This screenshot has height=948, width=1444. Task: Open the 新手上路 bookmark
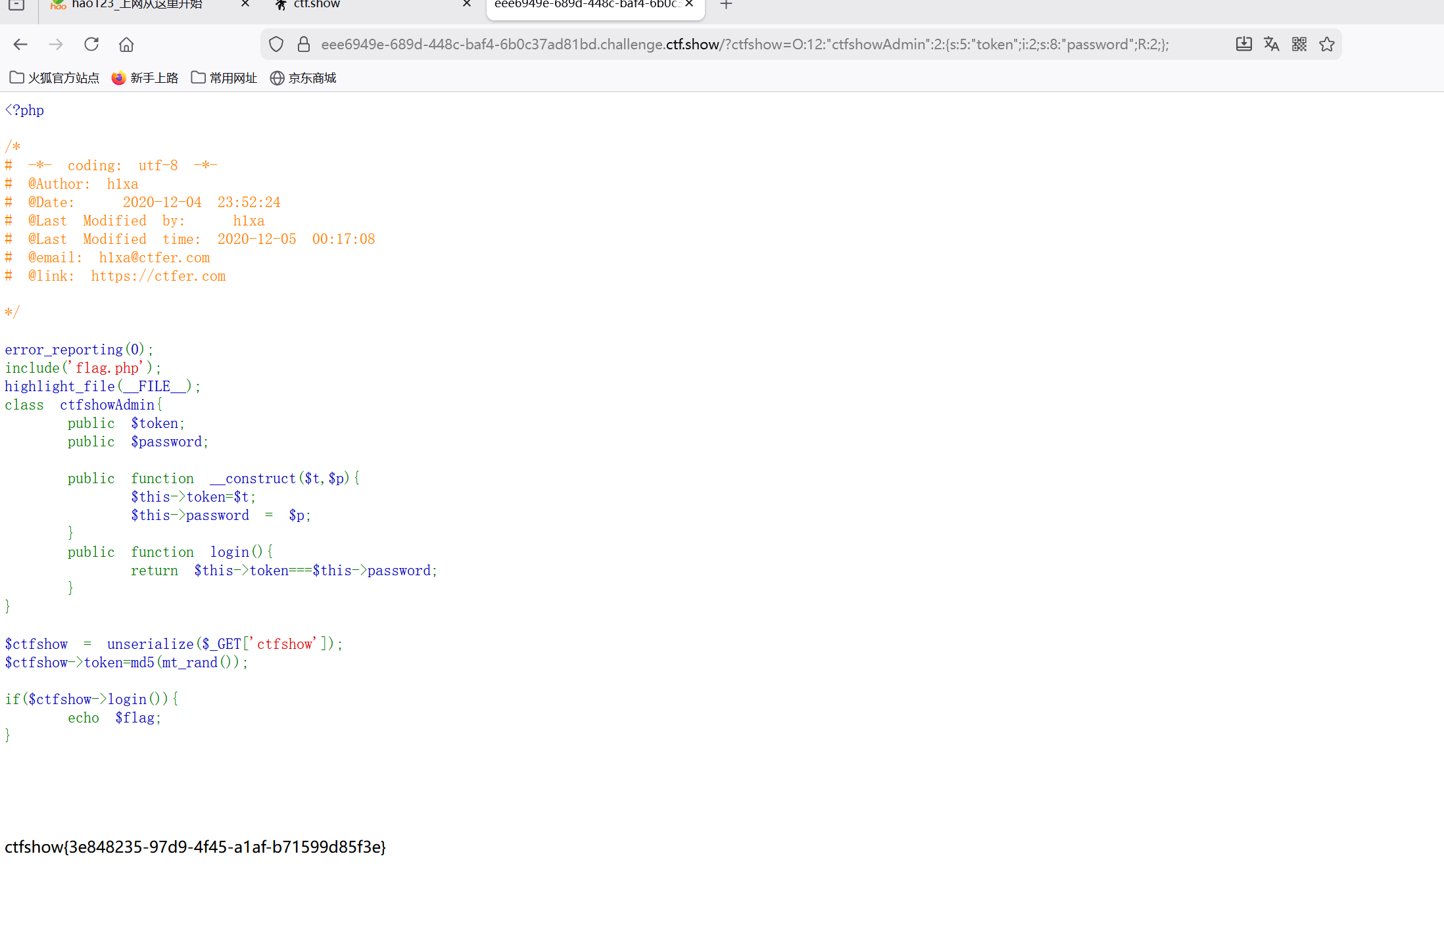tap(145, 78)
